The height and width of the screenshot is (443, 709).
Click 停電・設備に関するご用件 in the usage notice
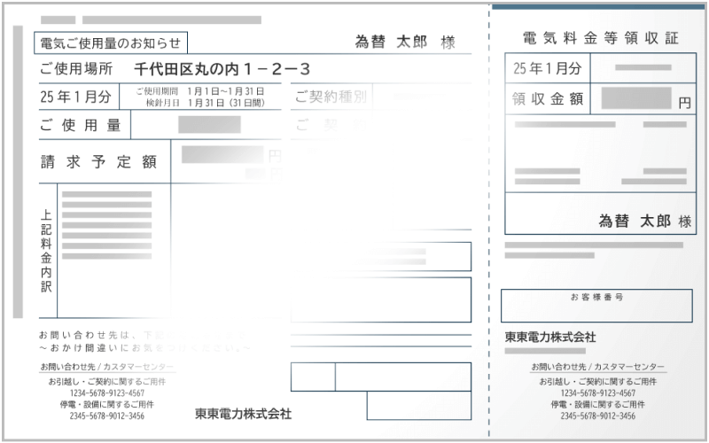107,404
